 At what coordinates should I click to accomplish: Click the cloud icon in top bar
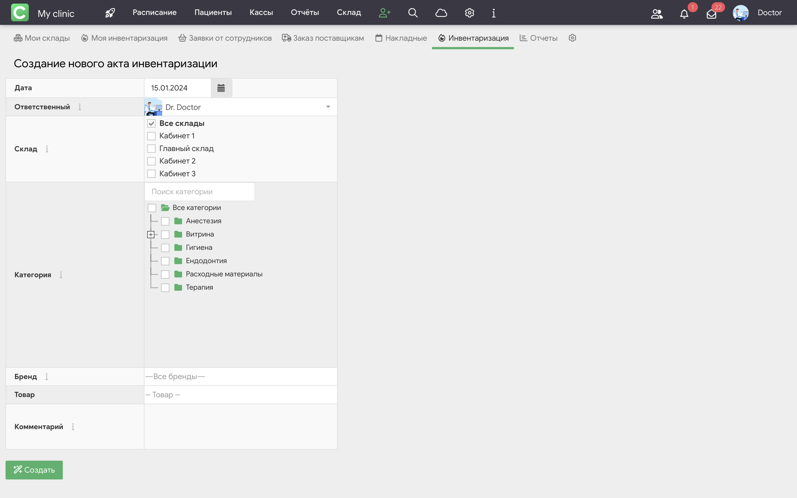[441, 13]
